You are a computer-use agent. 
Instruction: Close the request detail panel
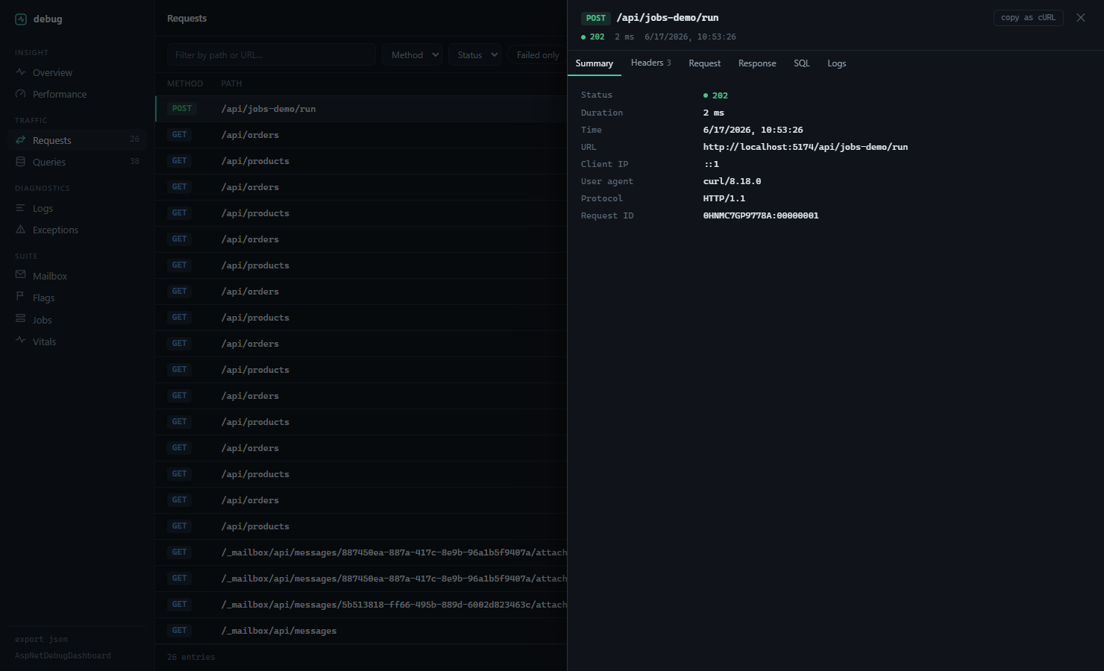click(1080, 18)
